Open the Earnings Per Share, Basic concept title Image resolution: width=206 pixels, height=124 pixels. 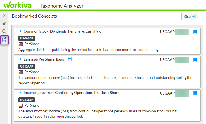[44, 59]
